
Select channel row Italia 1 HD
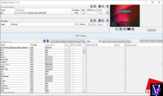42,69
